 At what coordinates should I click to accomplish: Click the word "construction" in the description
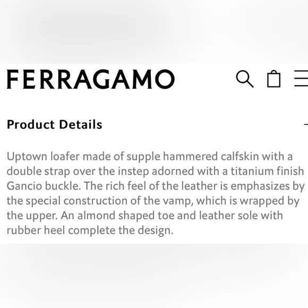[x=95, y=201]
